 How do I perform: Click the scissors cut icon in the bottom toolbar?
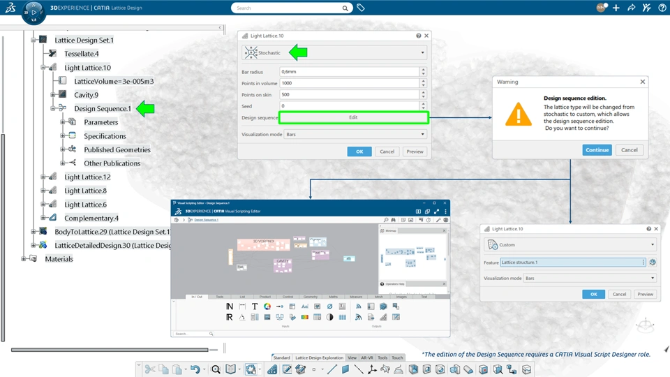click(x=149, y=369)
